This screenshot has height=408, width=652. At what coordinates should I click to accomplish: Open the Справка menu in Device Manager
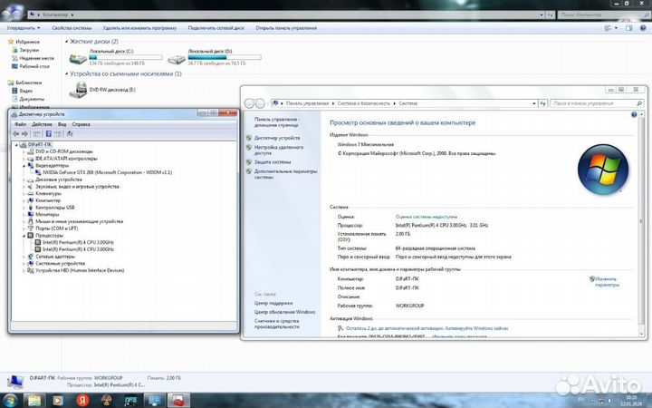pos(81,124)
